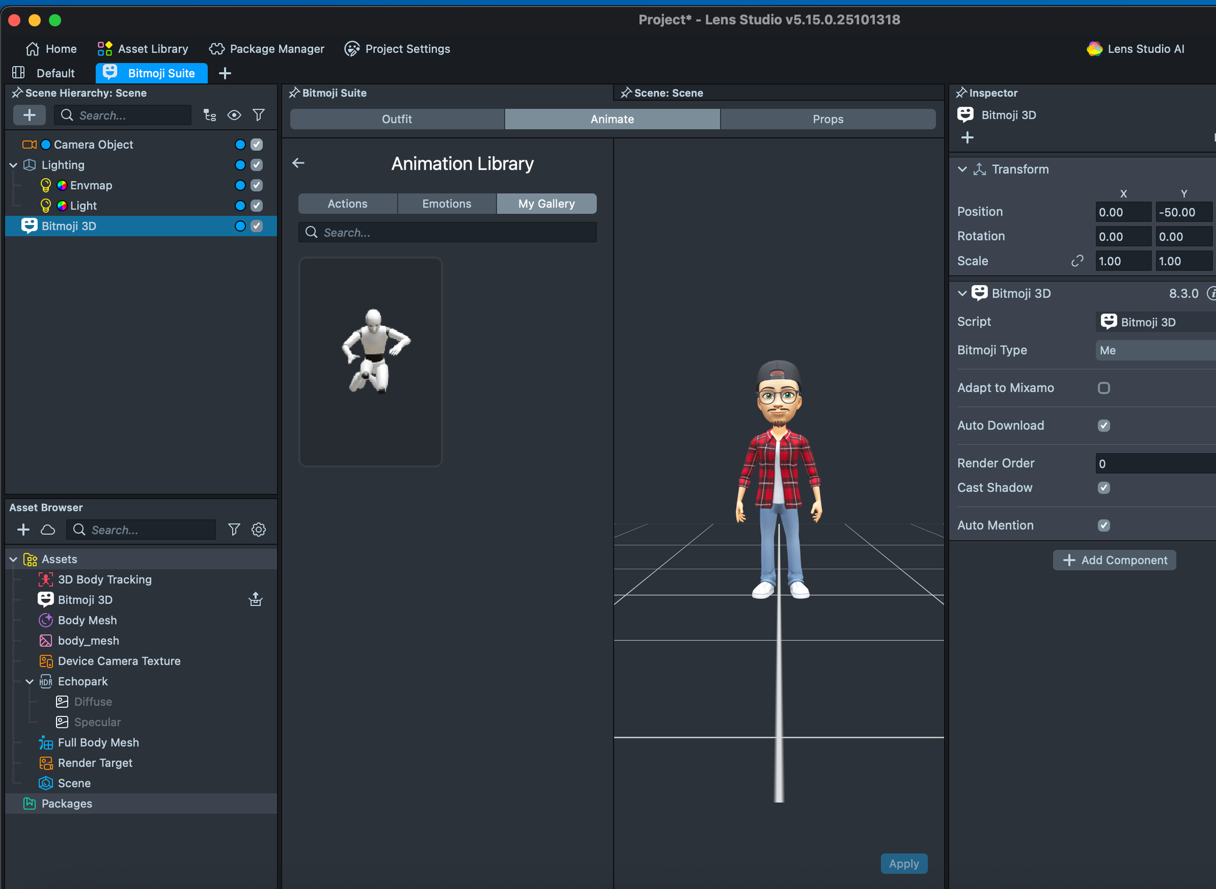Launch Lens Studio AI assistant
This screenshot has height=889, width=1216.
coord(1135,49)
